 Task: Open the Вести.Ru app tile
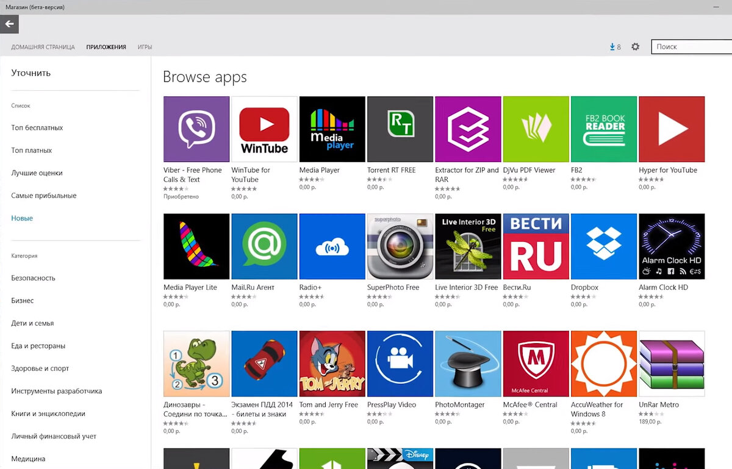click(x=536, y=246)
